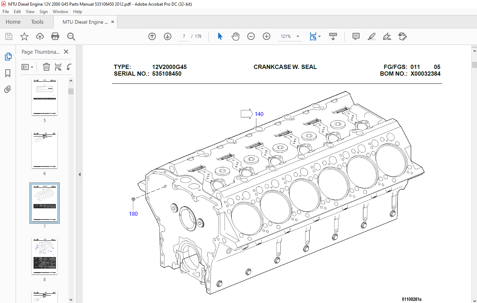Open the Window menu
The width and height of the screenshot is (477, 303).
coord(60,12)
